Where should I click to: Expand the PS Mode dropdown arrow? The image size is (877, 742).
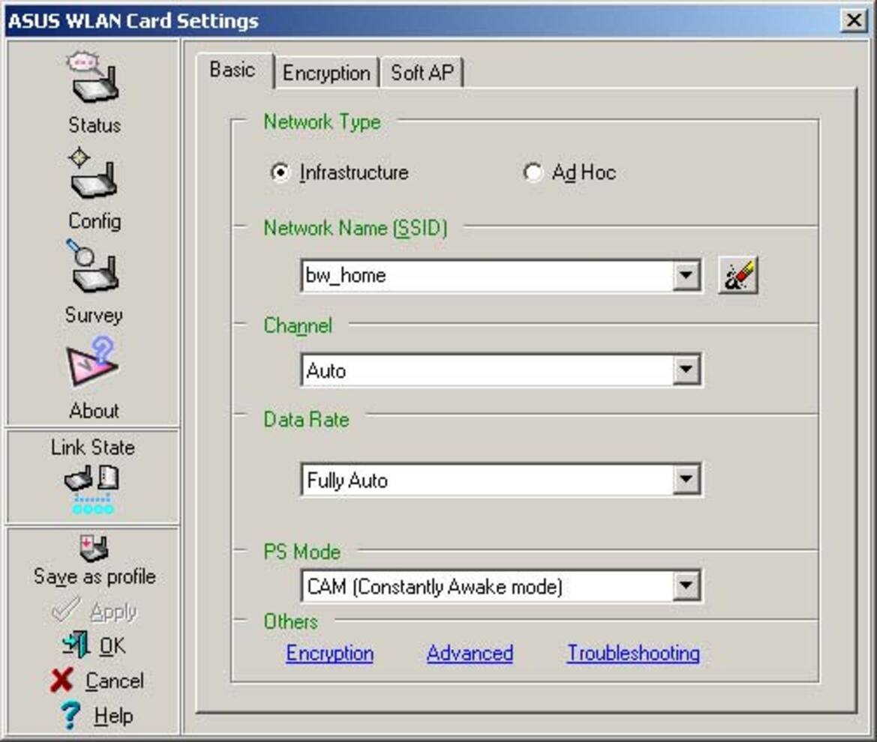click(686, 585)
